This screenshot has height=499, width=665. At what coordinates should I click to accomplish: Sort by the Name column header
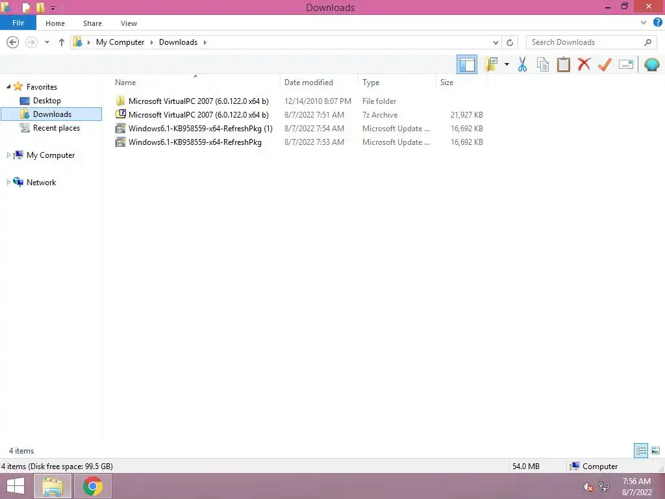tap(195, 83)
